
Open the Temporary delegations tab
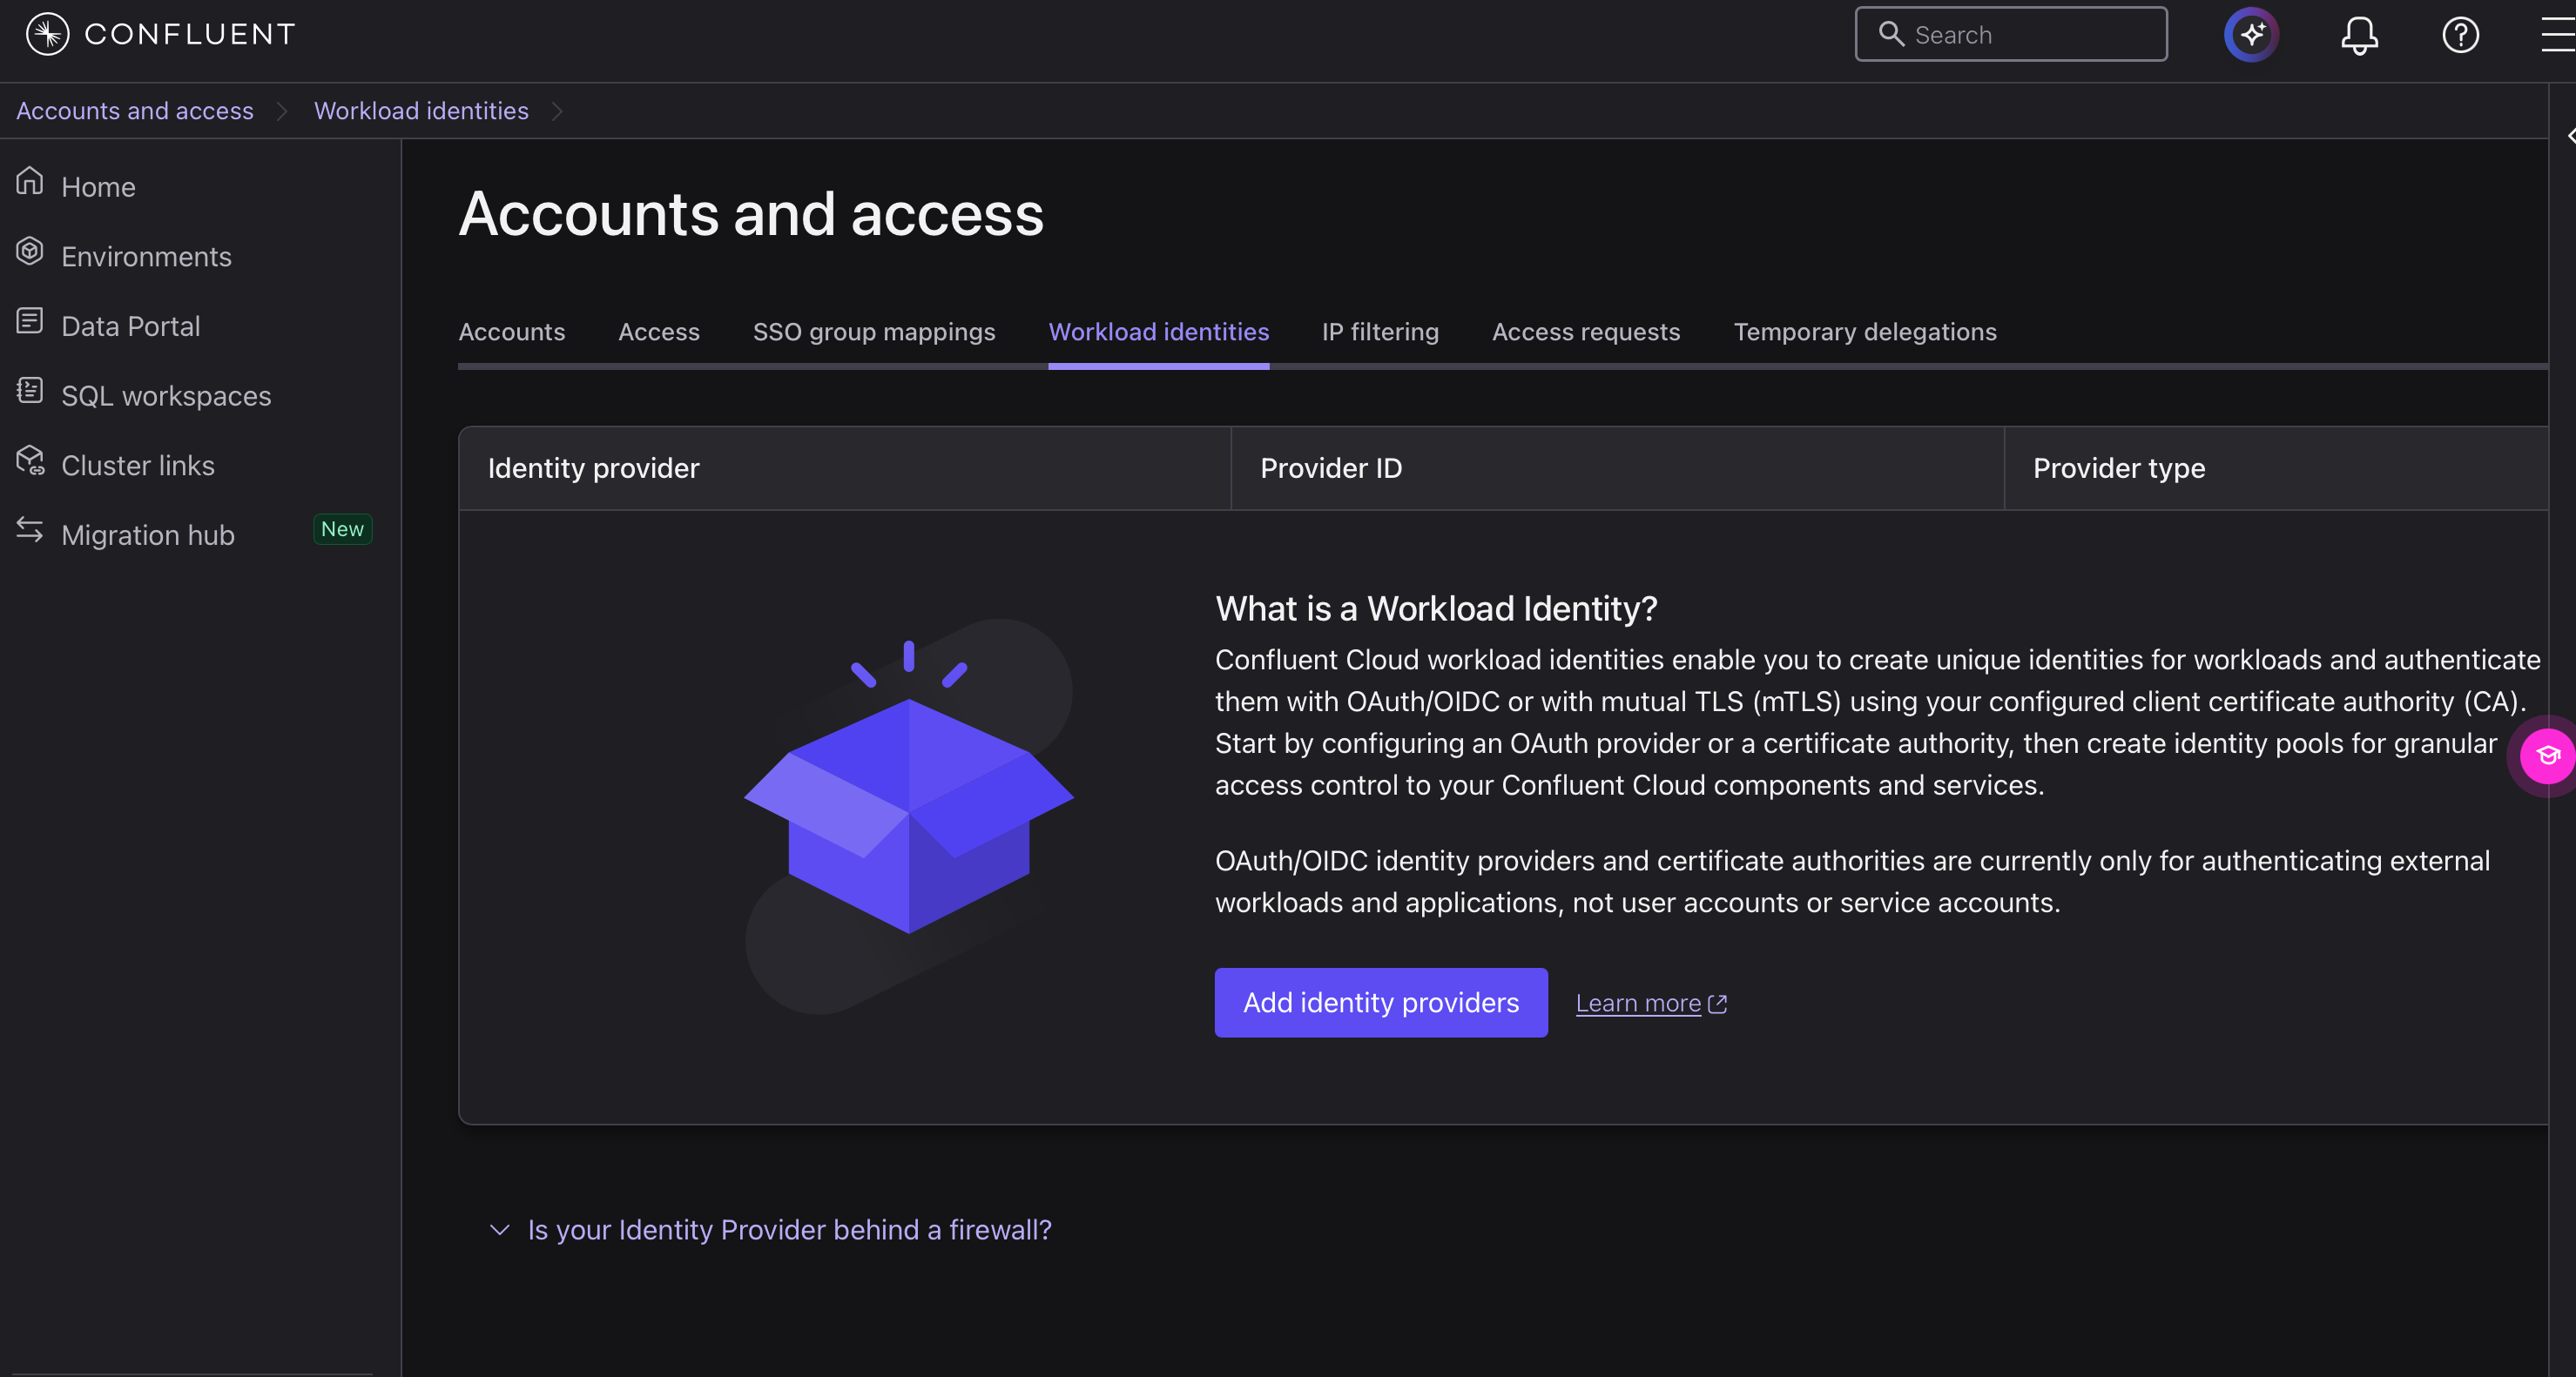click(x=1865, y=332)
